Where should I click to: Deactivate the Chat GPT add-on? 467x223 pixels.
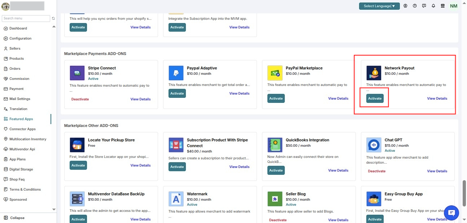point(376,171)
